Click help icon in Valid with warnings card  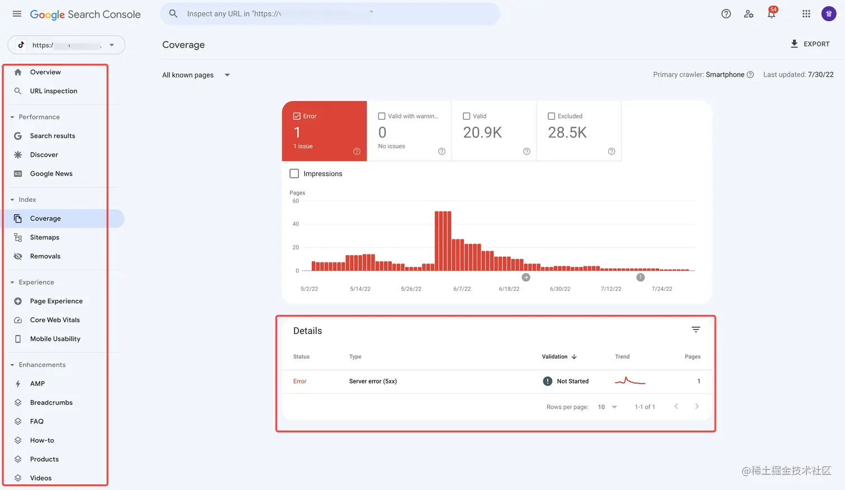click(442, 152)
